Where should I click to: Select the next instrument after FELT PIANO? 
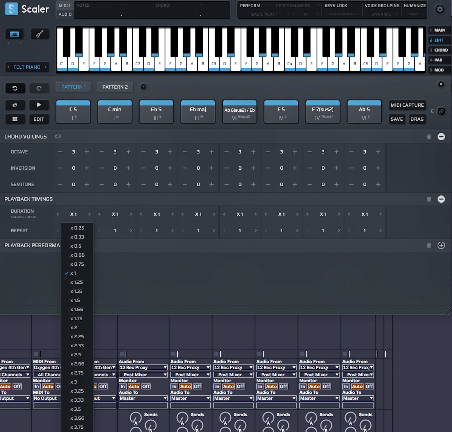[45, 67]
